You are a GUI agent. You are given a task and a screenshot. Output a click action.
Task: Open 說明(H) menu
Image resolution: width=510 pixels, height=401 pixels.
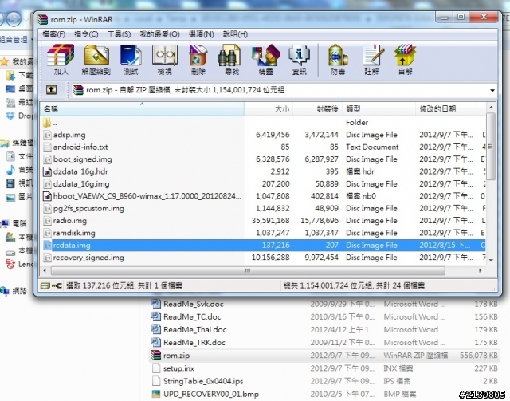235,34
